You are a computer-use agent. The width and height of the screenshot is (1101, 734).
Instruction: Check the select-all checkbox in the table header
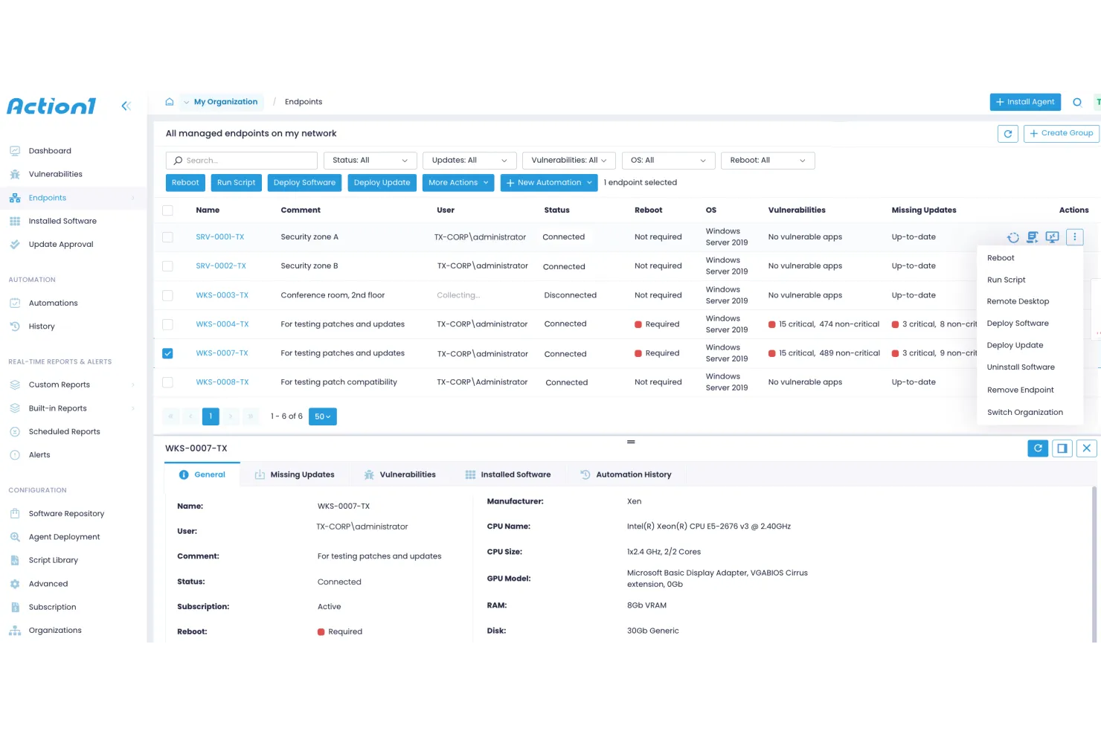[167, 210]
